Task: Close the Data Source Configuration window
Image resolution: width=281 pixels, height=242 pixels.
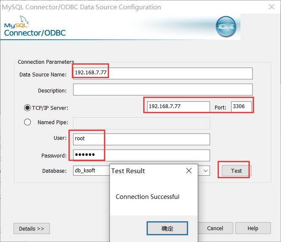Action: [271, 7]
